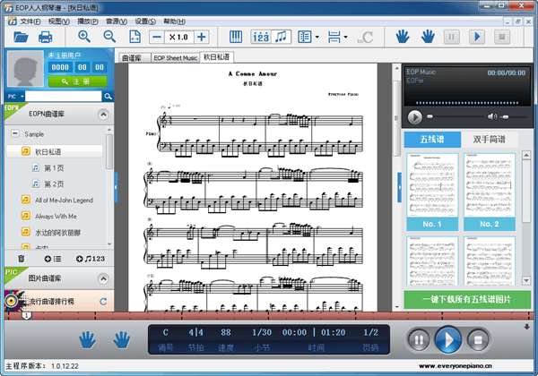Switch to the 曲谱库 tab
This screenshot has width=538, height=376.
pos(134,58)
